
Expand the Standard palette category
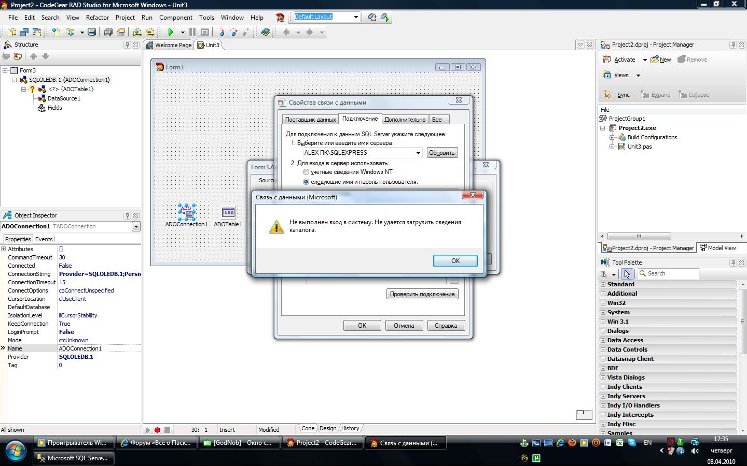[x=603, y=284]
